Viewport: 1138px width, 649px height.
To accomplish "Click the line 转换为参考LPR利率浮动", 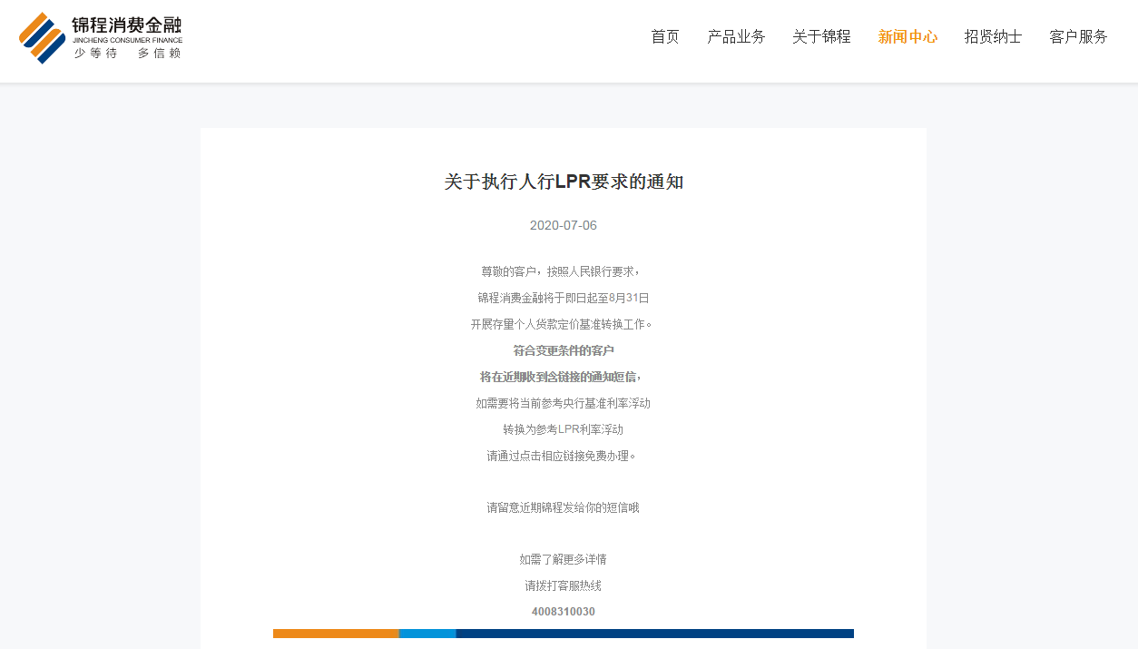I will point(564,429).
